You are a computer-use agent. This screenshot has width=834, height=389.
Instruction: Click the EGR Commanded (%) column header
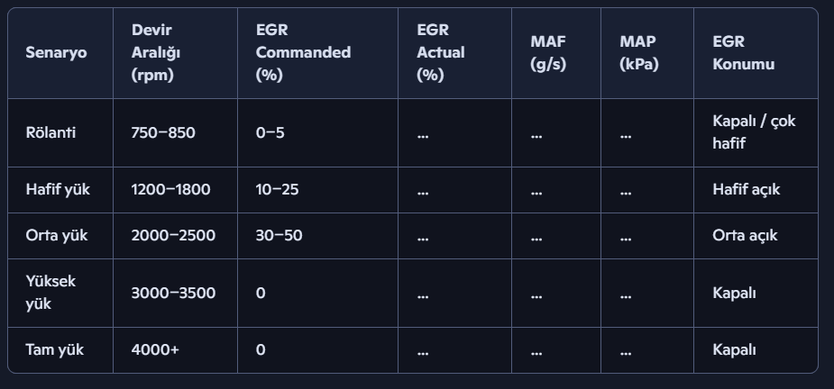point(303,52)
